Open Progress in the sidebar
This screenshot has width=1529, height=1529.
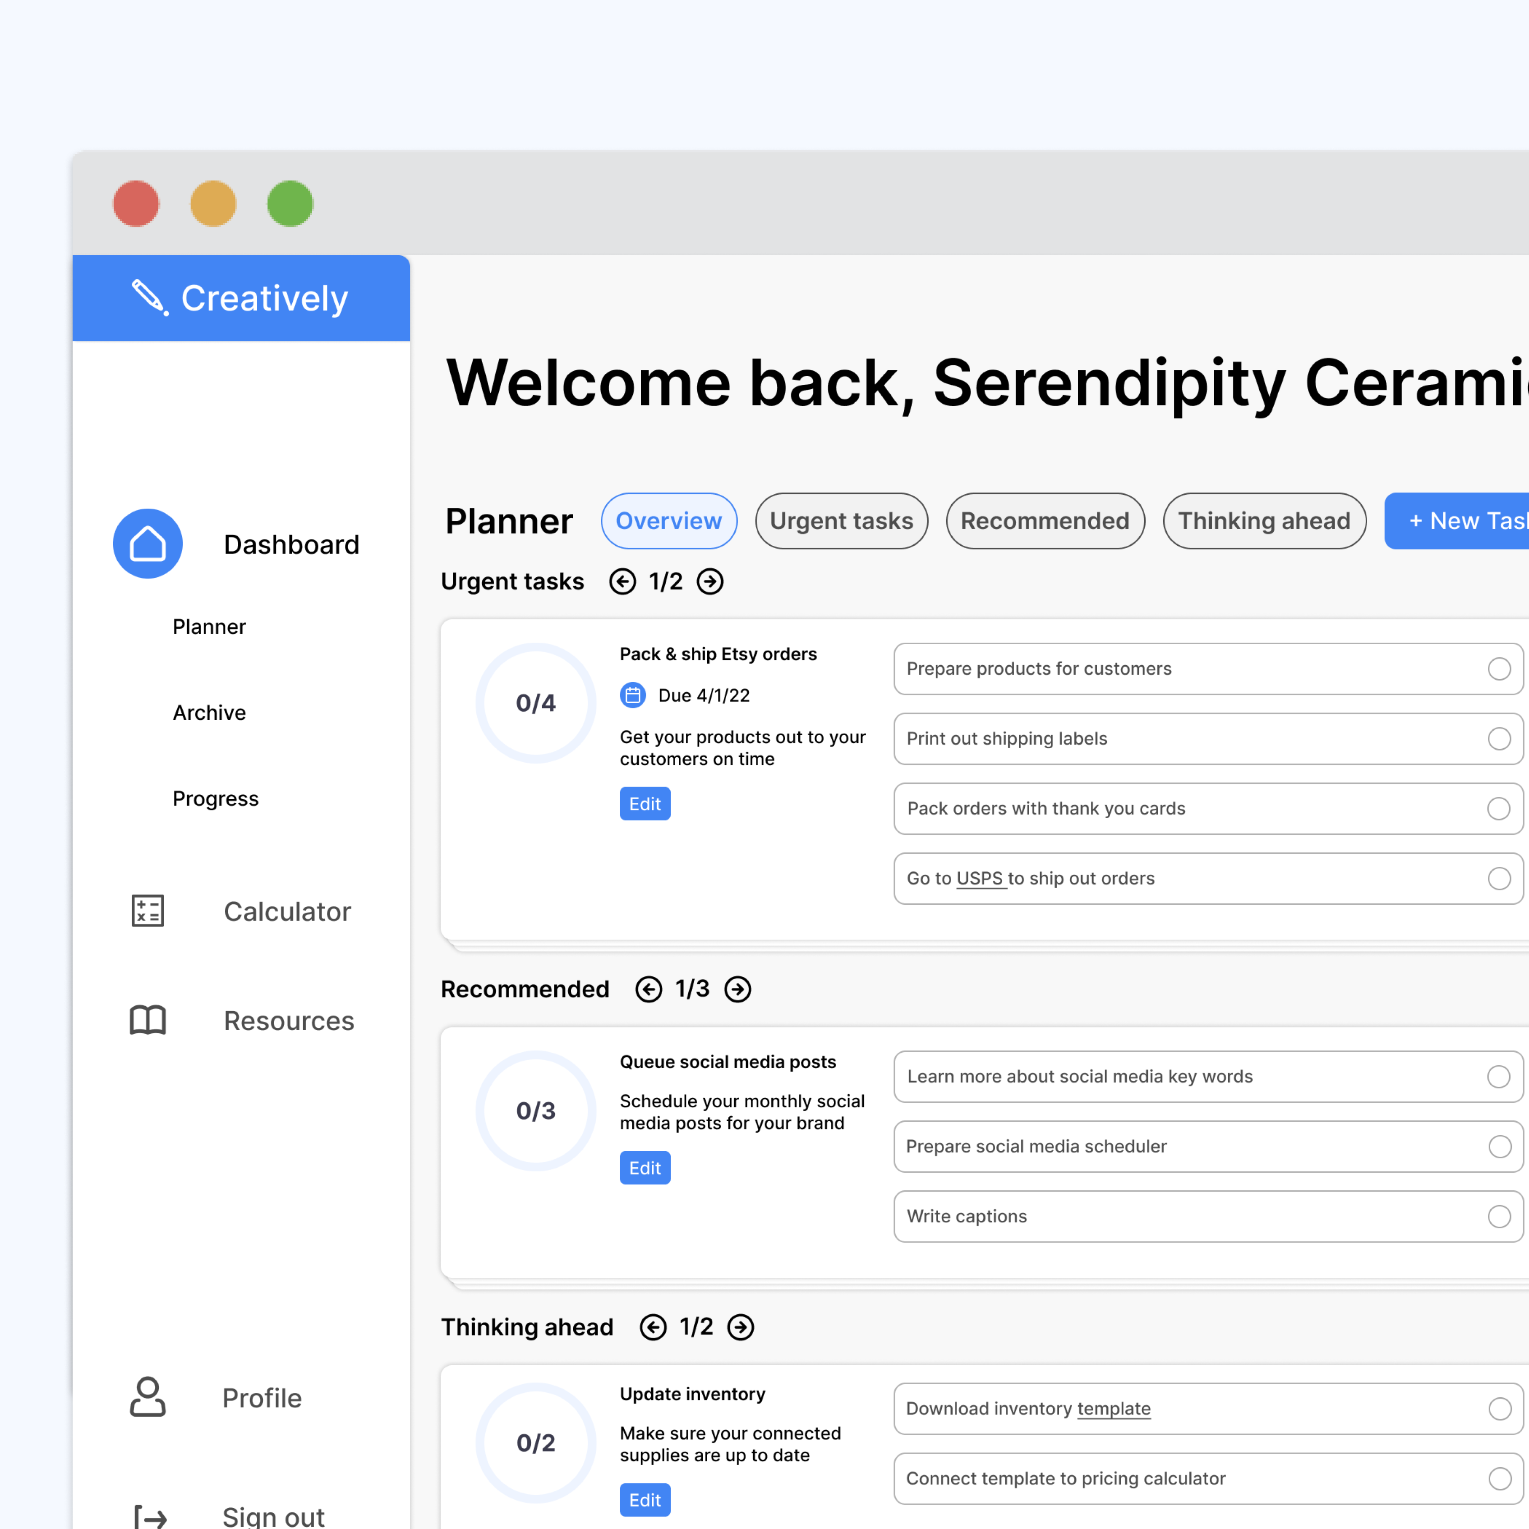(x=216, y=798)
